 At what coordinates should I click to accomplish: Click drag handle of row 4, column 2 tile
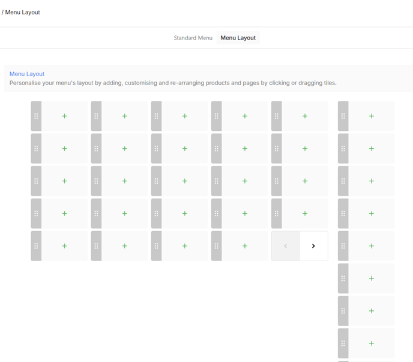coord(96,213)
